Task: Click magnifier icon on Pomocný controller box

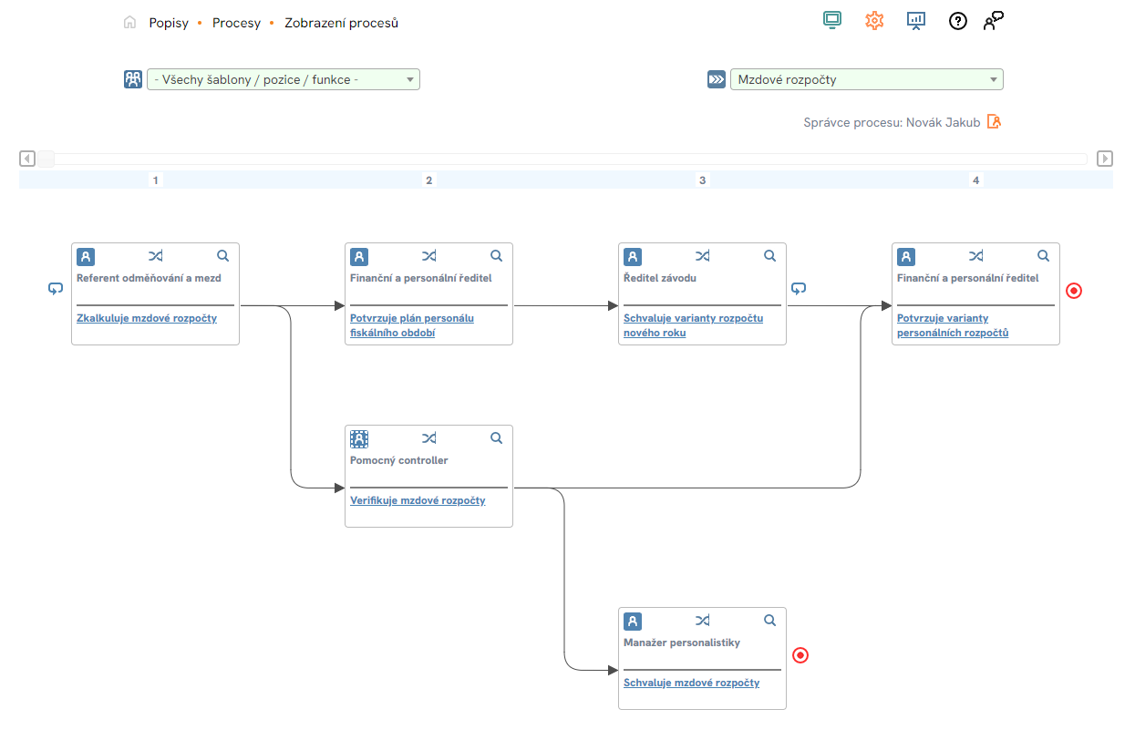Action: coord(497,438)
